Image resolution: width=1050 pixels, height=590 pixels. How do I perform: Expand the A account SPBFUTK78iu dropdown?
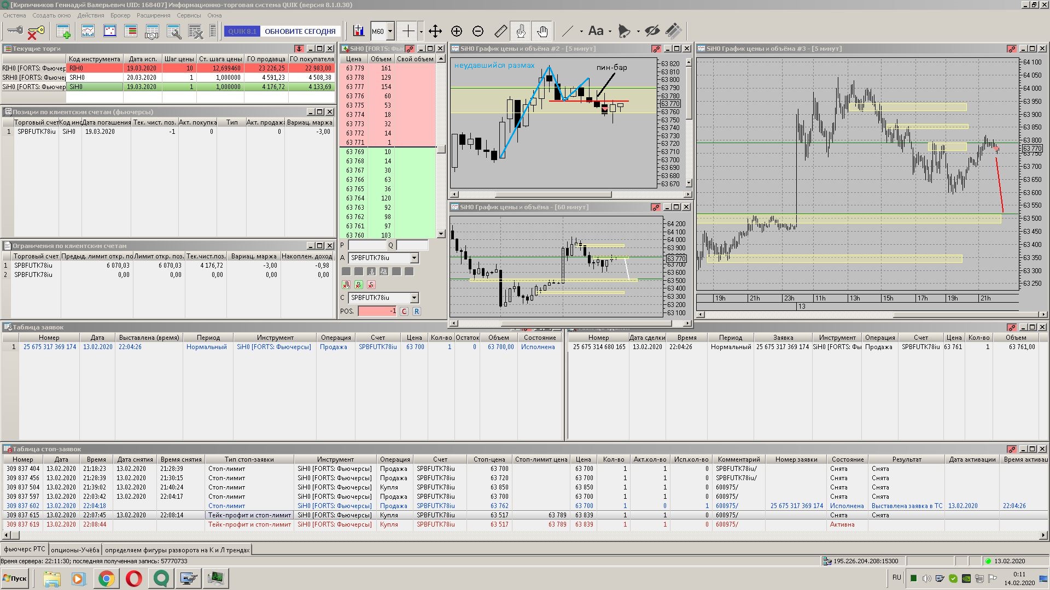coord(414,258)
